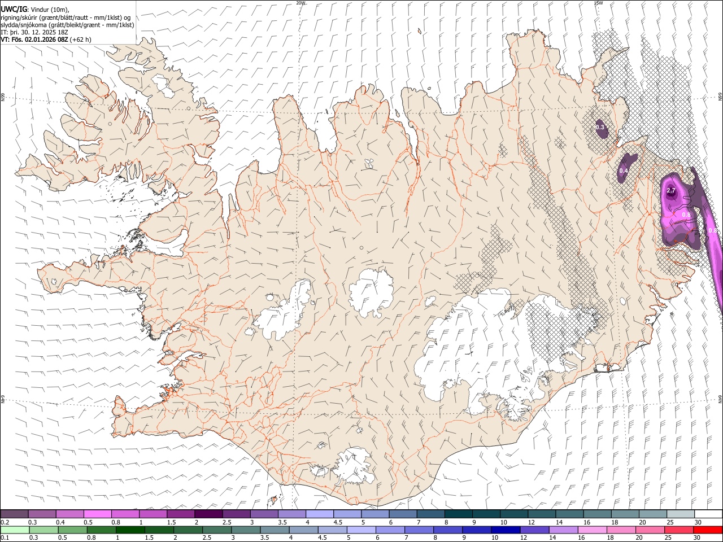Pick the crimson 25–30 swatch in the lower legend

pos(678,530)
